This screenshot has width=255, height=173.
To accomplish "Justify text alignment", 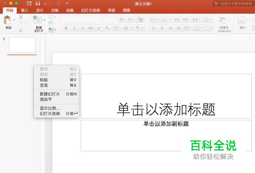I will (x=178, y=28).
